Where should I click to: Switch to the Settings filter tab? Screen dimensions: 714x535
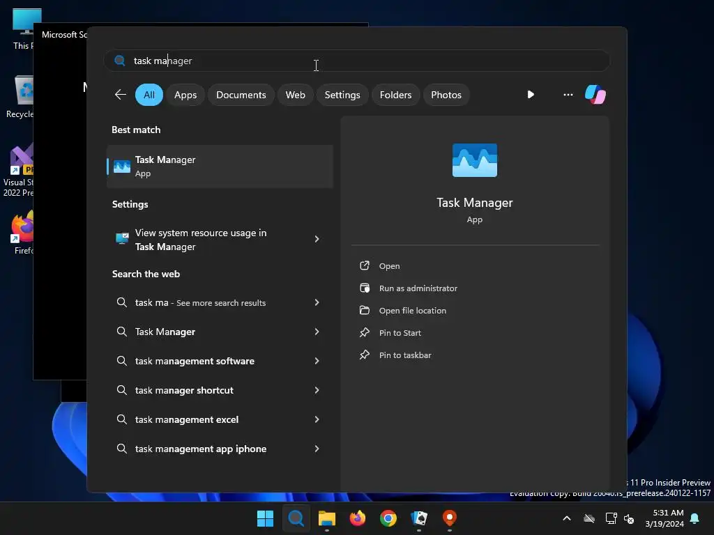[342, 95]
